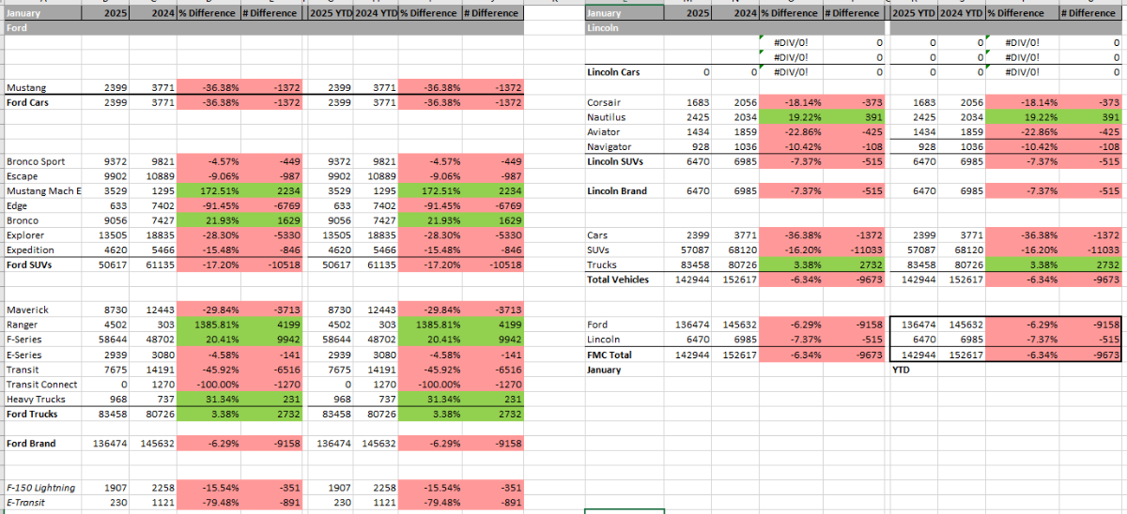Click the Navigator row label

coord(610,147)
